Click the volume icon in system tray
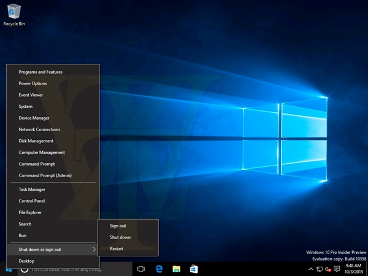 click(328, 269)
